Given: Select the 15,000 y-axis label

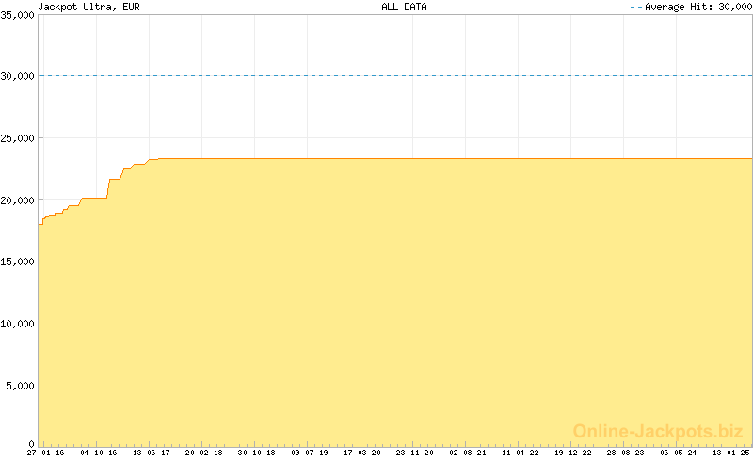Looking at the screenshot, I should pyautogui.click(x=18, y=262).
